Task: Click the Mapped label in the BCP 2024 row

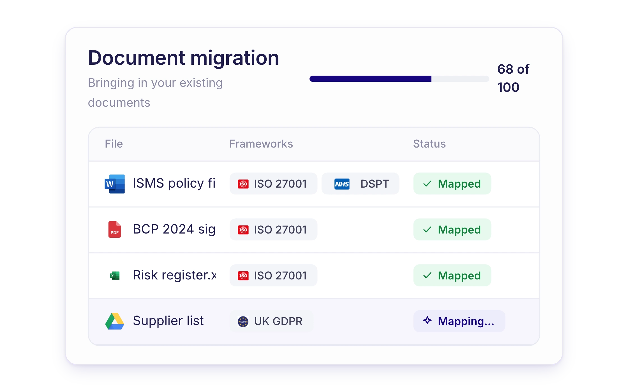Action: point(459,230)
